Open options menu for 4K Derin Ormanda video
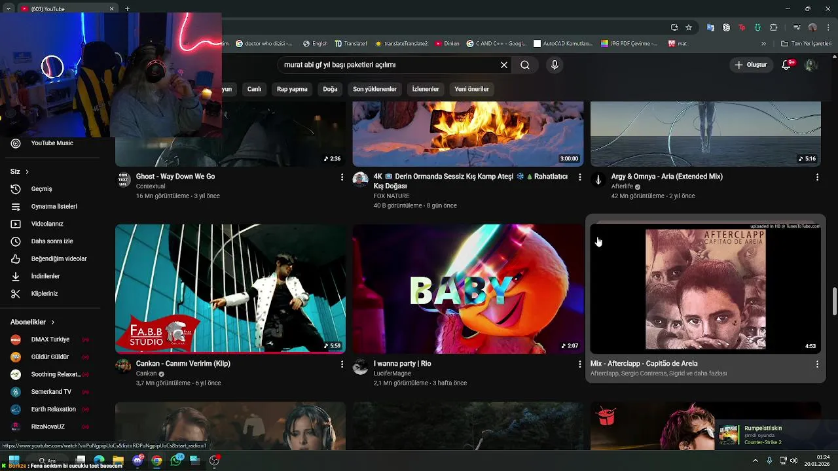The image size is (838, 471). pyautogui.click(x=579, y=177)
